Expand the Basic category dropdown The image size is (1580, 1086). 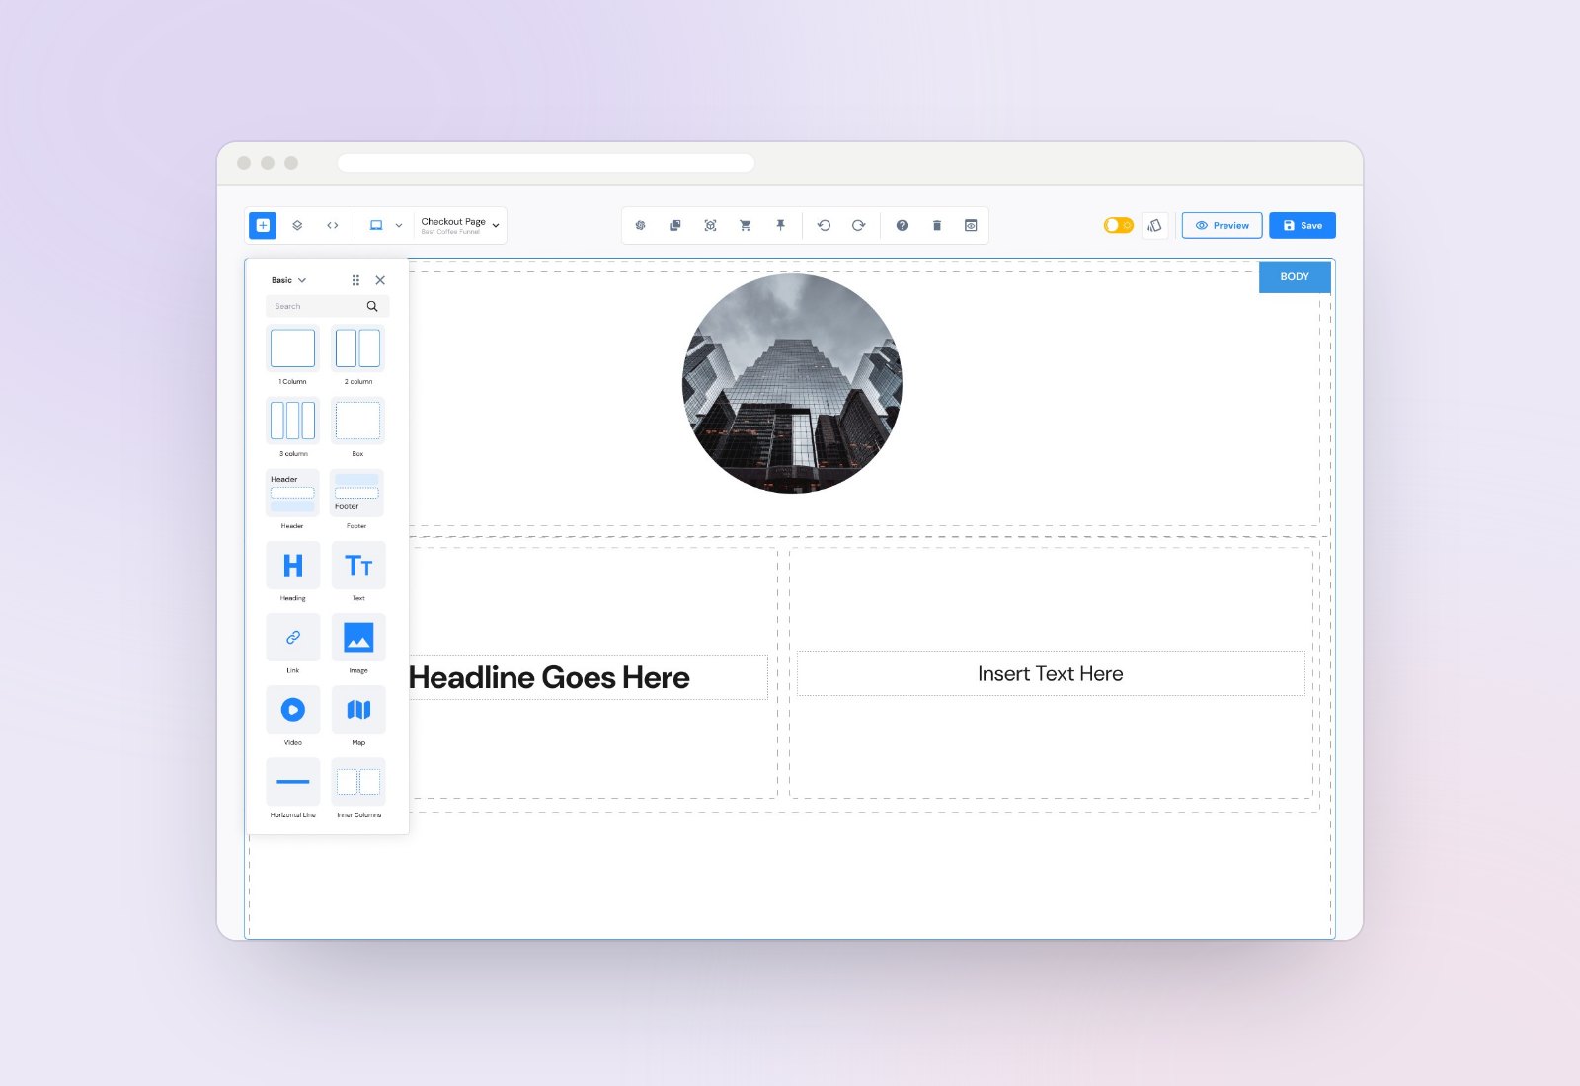[289, 280]
